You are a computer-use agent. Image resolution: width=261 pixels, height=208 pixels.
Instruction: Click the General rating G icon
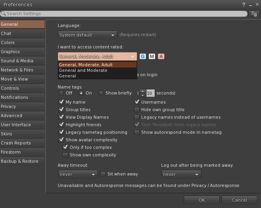click(143, 56)
